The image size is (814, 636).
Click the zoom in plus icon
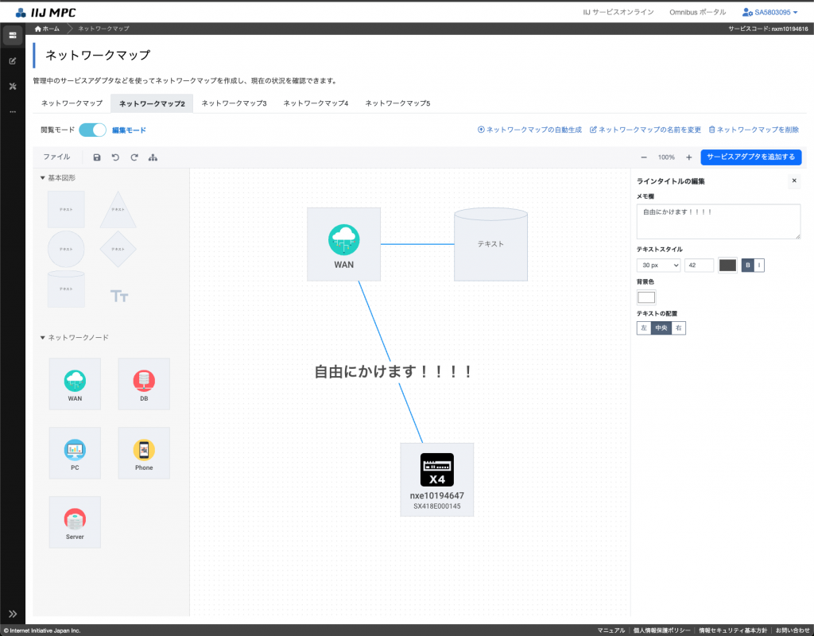pos(688,157)
